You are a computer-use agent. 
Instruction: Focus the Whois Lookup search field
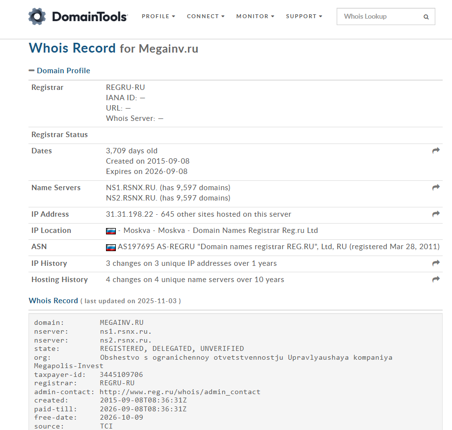378,16
